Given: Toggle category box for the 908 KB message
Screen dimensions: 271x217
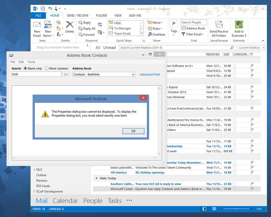Looking at the screenshot, I should 234,151.
